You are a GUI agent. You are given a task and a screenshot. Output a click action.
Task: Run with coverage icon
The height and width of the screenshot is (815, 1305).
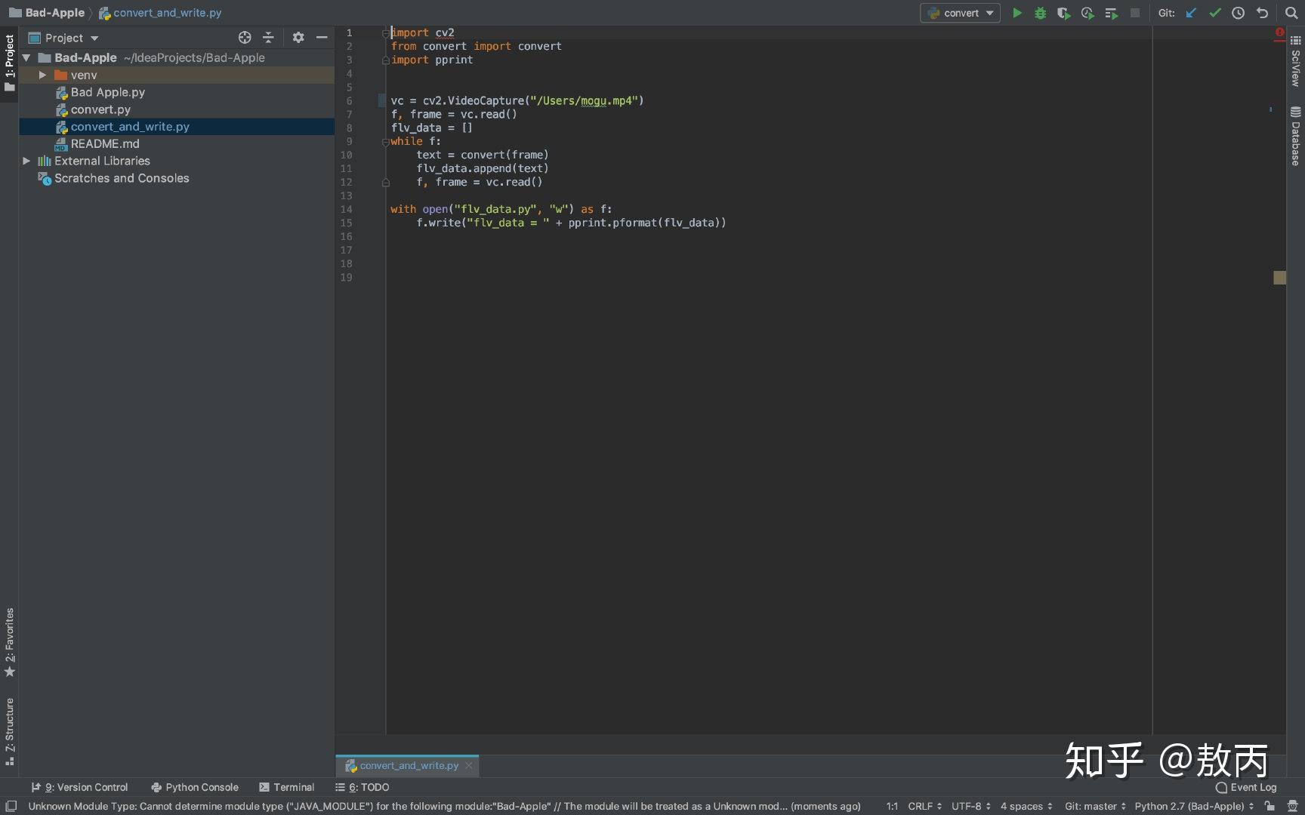coord(1063,13)
